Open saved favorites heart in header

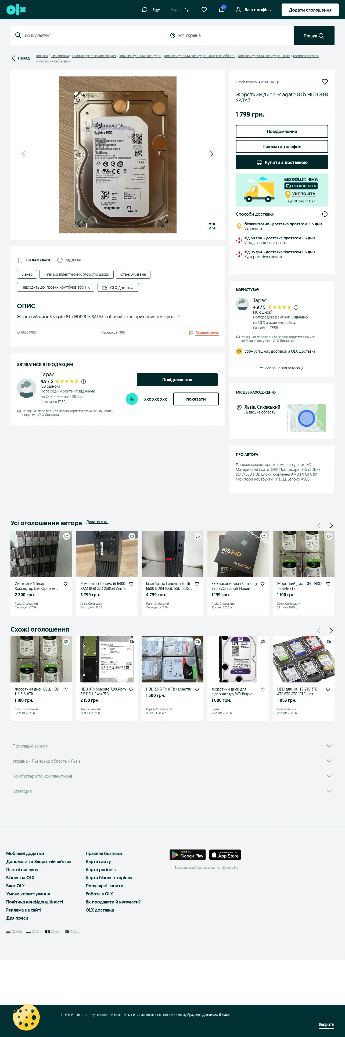tap(204, 10)
